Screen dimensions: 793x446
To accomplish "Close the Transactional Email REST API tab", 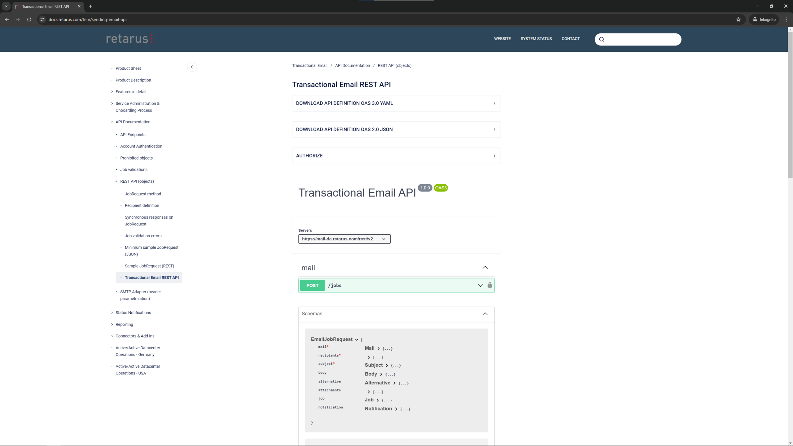I will click(x=79, y=6).
